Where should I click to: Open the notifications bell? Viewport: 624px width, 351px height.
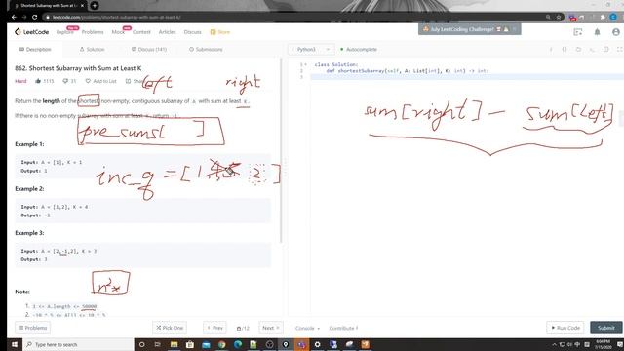click(x=597, y=32)
